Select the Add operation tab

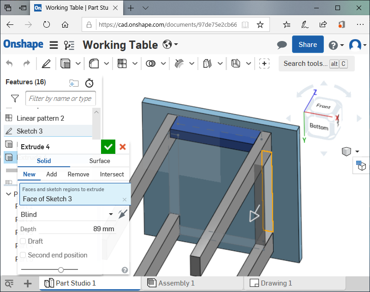52,174
